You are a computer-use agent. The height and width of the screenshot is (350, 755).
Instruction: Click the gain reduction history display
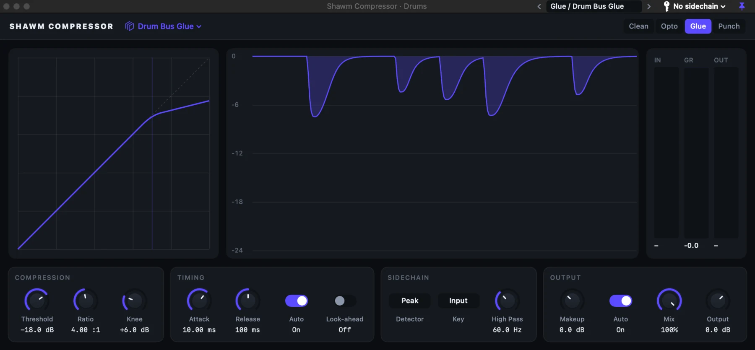click(432, 153)
